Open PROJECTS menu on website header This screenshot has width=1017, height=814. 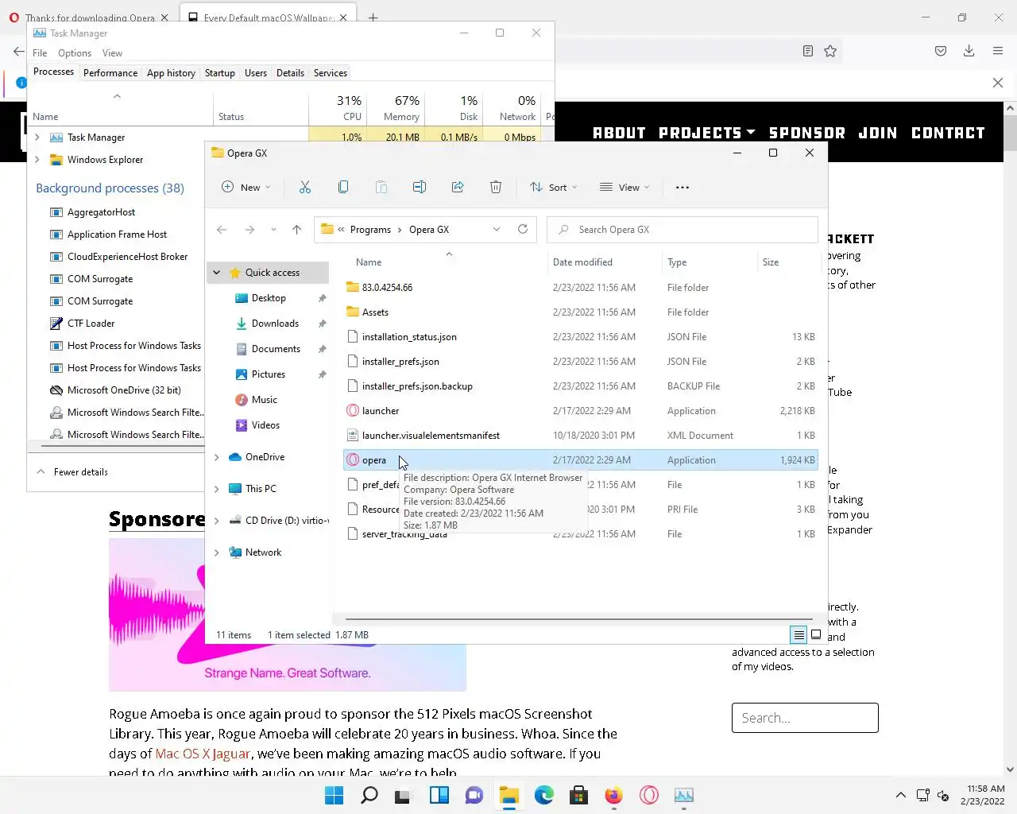(x=706, y=133)
